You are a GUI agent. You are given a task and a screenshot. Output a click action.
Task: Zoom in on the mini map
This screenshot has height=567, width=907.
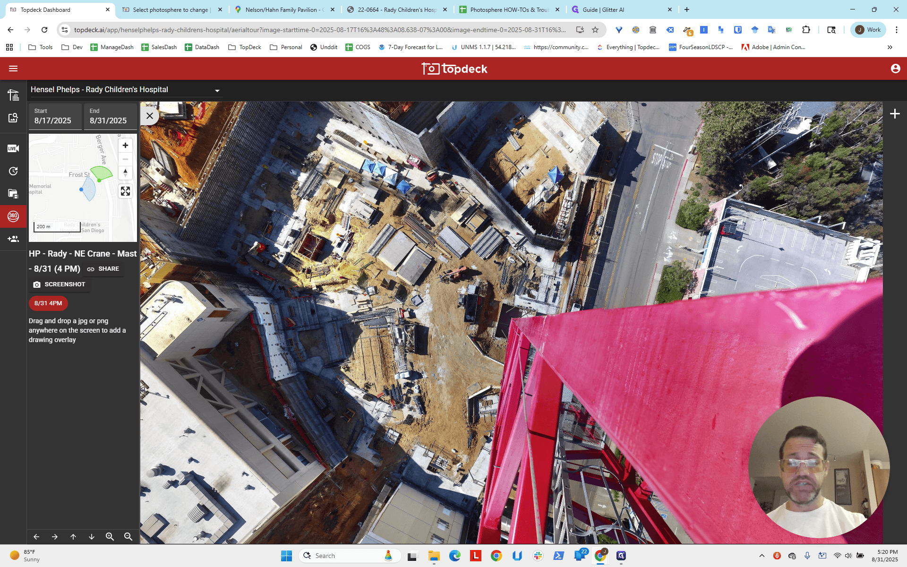coord(125,146)
